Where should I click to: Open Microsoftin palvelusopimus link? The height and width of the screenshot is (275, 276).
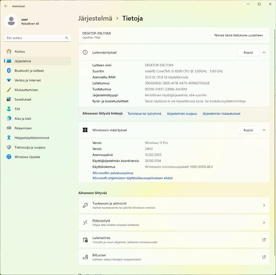point(113,173)
